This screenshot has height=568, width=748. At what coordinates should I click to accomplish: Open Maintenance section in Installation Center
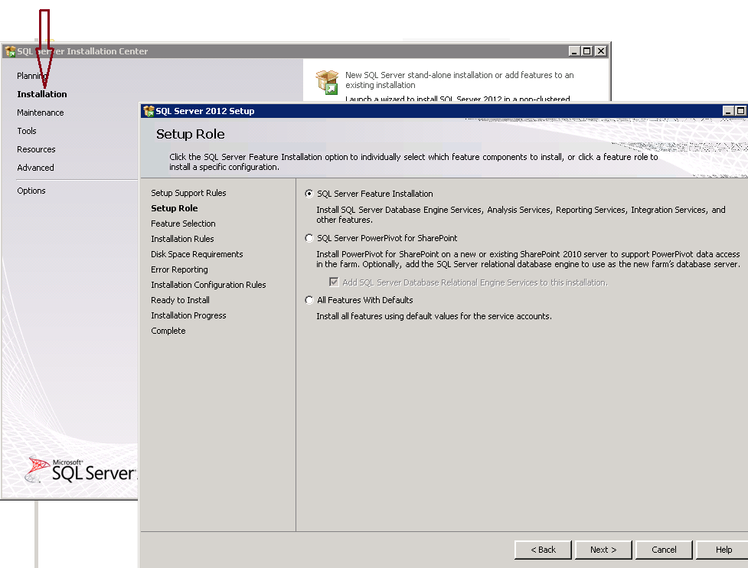point(40,113)
